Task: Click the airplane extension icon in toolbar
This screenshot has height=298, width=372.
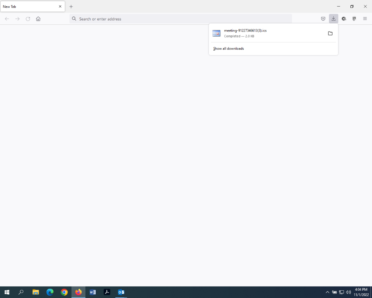Action: tap(344, 19)
